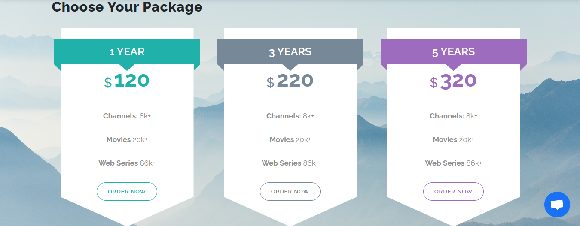Click the $320 price
Viewport: 580px width, 226px height.
tap(453, 81)
